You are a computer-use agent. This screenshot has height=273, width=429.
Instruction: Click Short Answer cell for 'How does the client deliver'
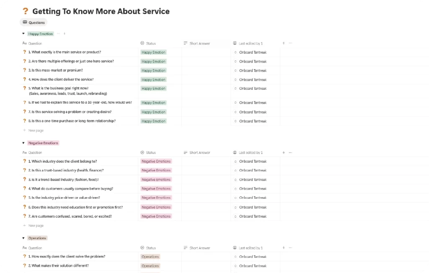206,80
